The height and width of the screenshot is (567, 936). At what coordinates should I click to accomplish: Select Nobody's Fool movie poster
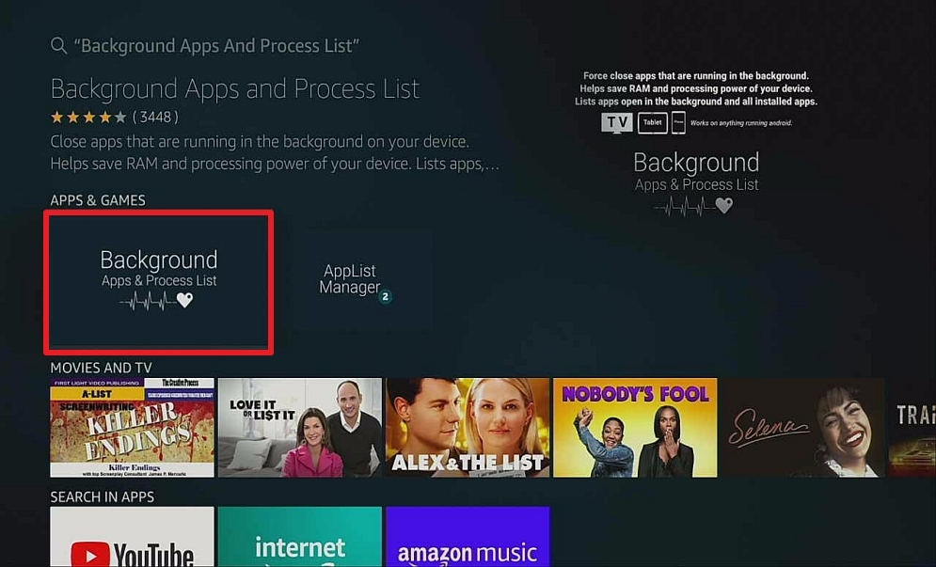coord(635,427)
